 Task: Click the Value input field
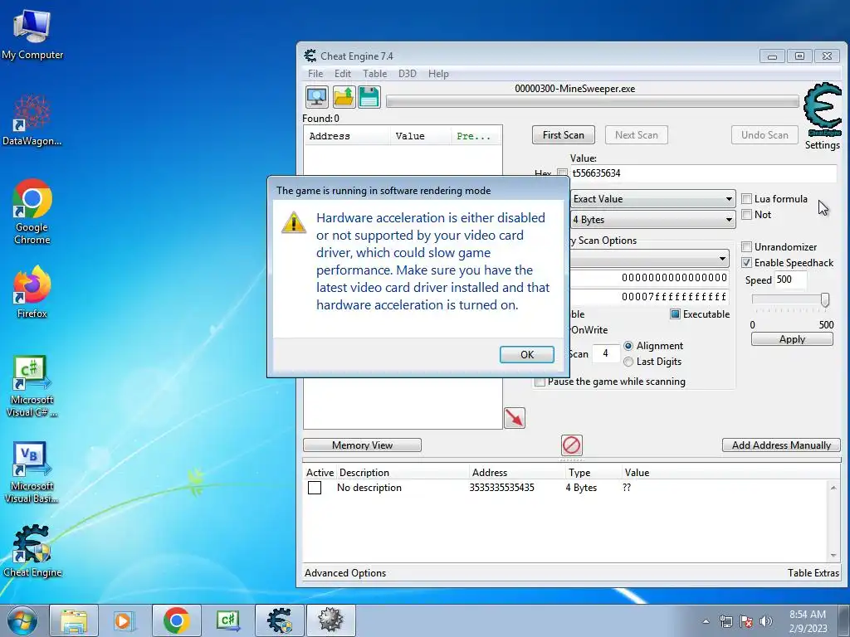(x=704, y=173)
